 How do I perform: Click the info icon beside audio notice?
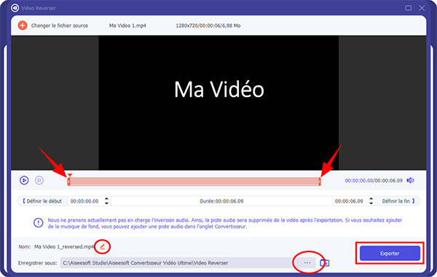click(38, 222)
